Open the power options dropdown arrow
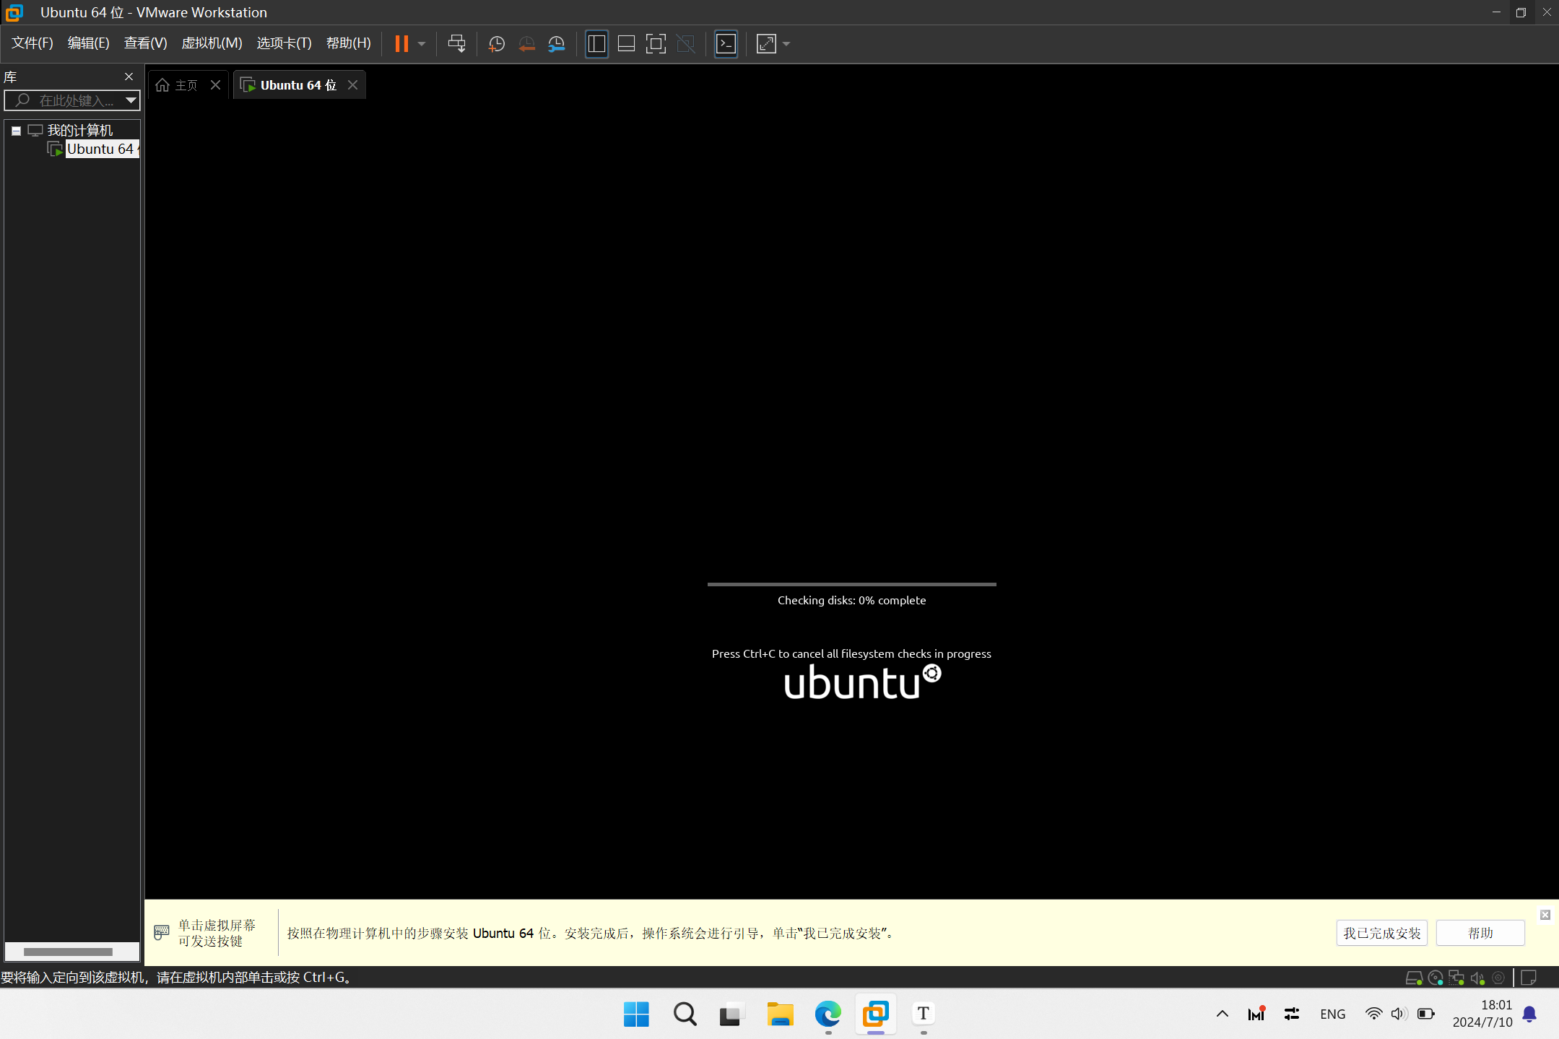Viewport: 1559px width, 1039px height. point(422,43)
